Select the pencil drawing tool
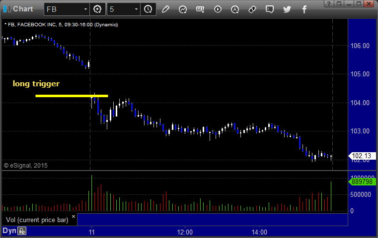Screen dimensions: 378x238 165,9
